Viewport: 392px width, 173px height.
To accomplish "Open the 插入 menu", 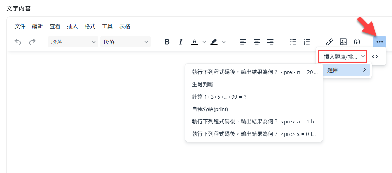I will [x=72, y=26].
